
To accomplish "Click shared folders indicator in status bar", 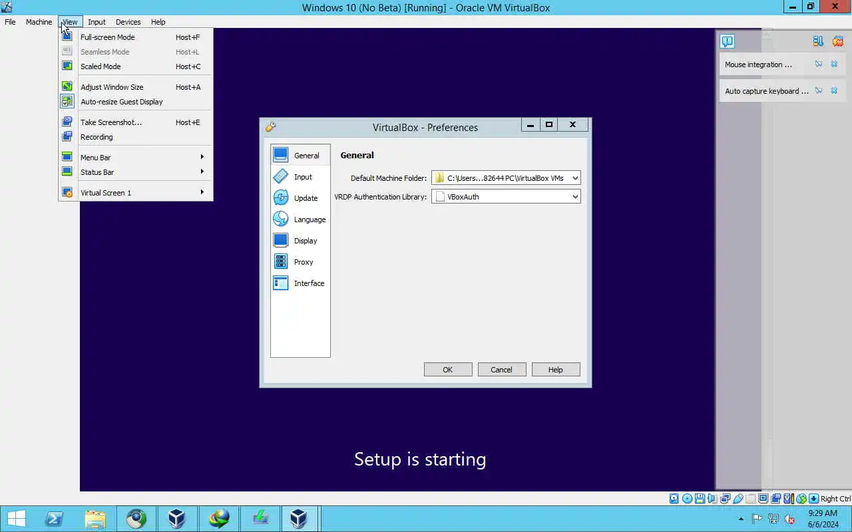I will [751, 499].
